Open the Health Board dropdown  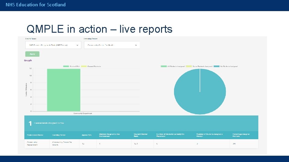pyautogui.click(x=53, y=45)
